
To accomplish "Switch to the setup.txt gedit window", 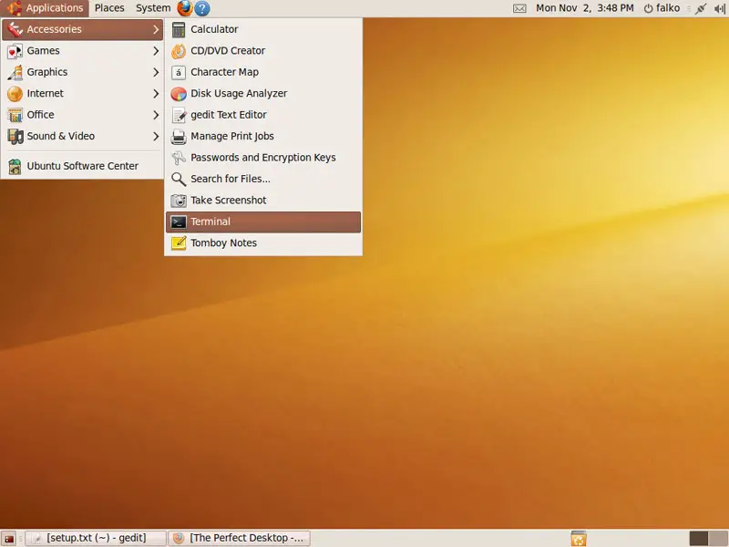I will (96, 538).
